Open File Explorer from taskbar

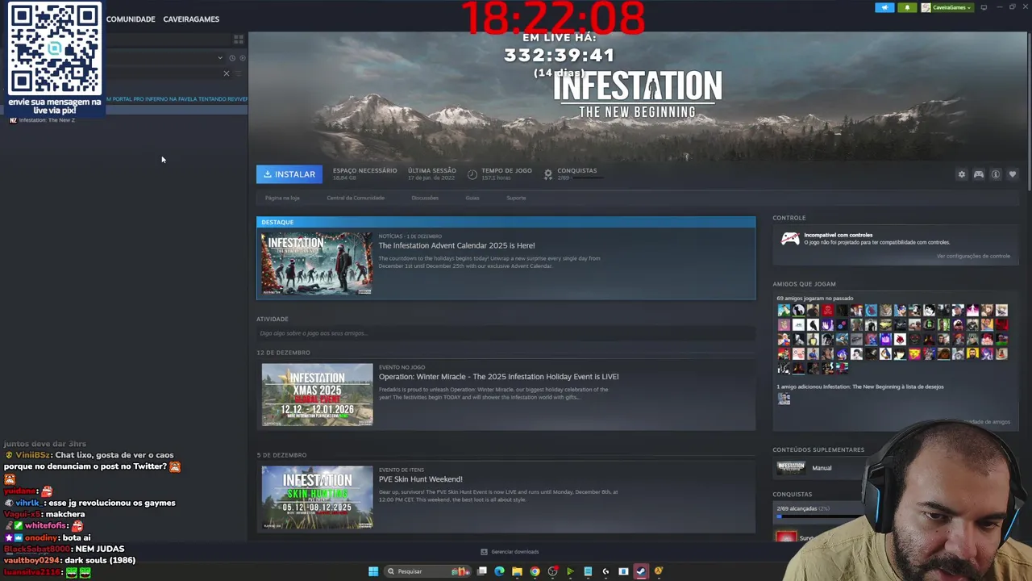517,571
